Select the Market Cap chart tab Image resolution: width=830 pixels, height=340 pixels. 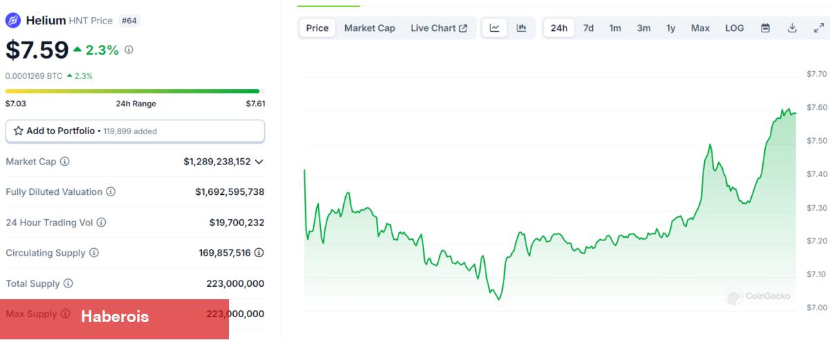tap(369, 28)
